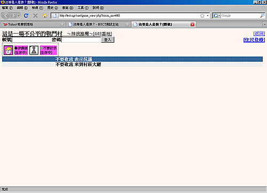Click the 不要砍我 pink player name label
This screenshot has width=267, height=193.
(x=48, y=50)
